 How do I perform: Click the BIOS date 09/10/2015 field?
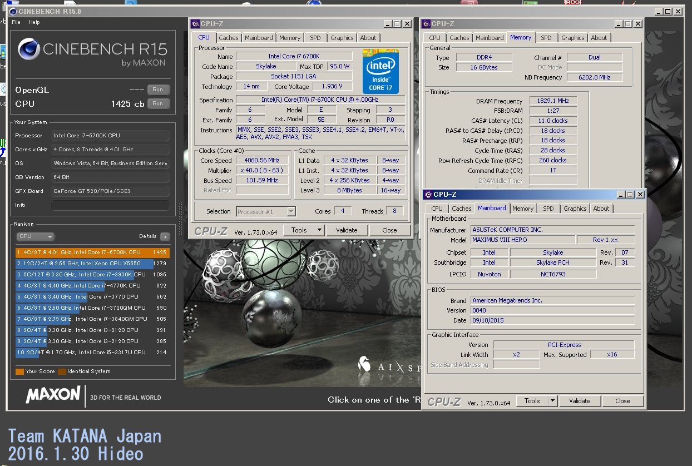click(552, 320)
